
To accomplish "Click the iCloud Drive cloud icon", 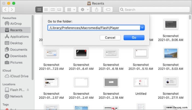I will pos(7,76).
